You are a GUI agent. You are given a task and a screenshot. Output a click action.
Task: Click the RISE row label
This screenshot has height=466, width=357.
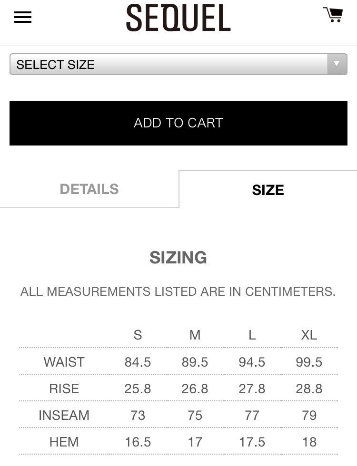coord(64,389)
